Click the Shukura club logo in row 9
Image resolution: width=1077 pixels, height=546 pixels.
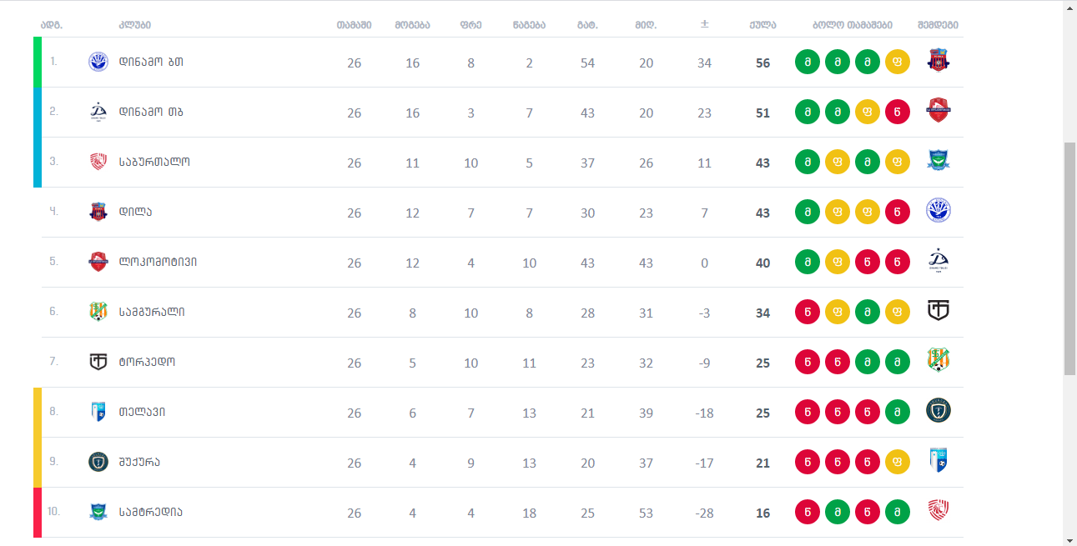[x=98, y=462]
